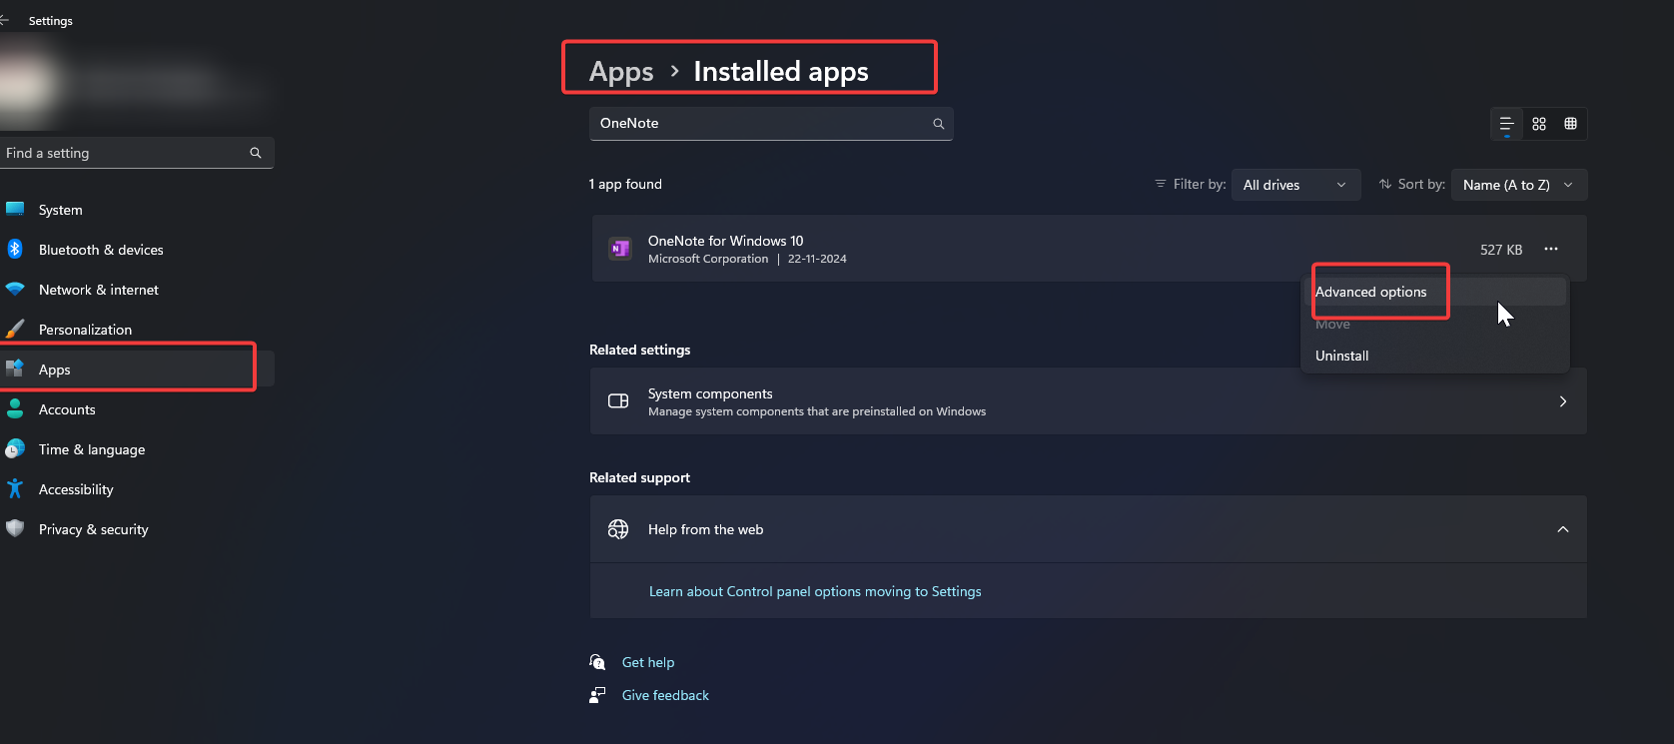This screenshot has width=1674, height=744.
Task: Click the Personalization paintbrush icon
Action: 15,329
